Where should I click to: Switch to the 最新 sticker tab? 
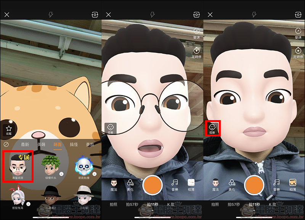point(25,145)
